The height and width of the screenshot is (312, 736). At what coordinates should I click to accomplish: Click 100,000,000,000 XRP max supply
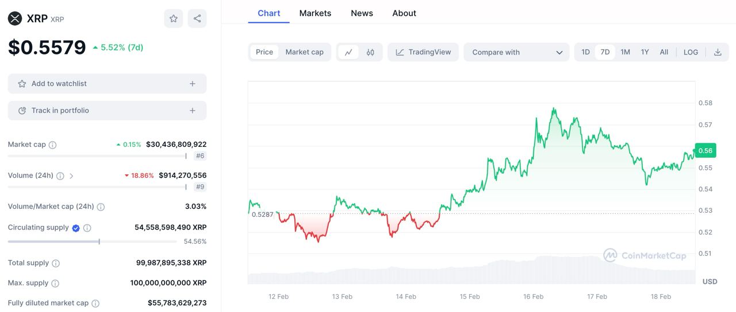(x=168, y=283)
